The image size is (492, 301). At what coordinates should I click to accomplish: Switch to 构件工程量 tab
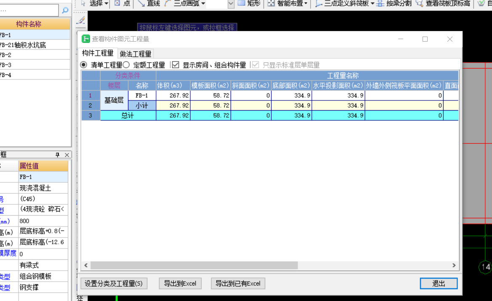click(98, 53)
